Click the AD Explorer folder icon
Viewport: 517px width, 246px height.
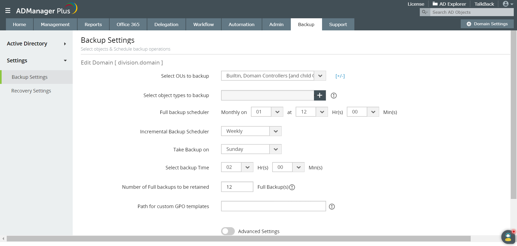coord(435,4)
